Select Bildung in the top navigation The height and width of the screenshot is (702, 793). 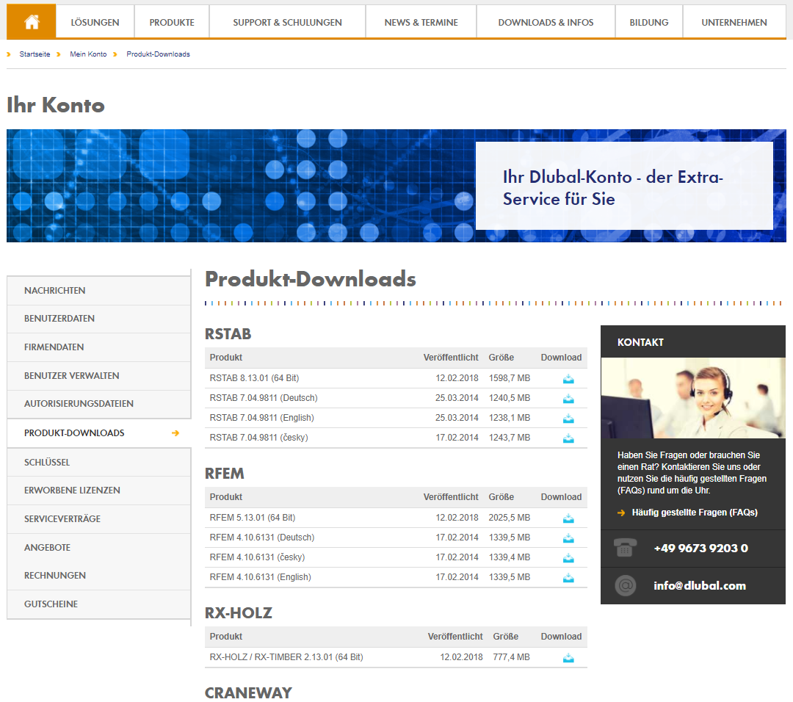(648, 22)
